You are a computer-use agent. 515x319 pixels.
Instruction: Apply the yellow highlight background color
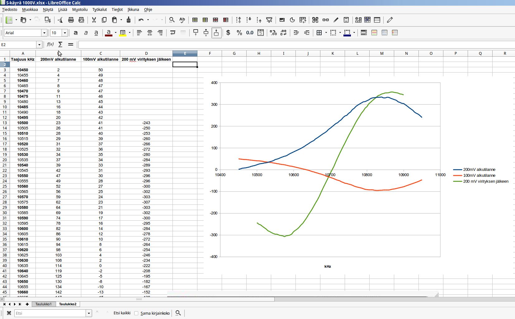tap(123, 33)
